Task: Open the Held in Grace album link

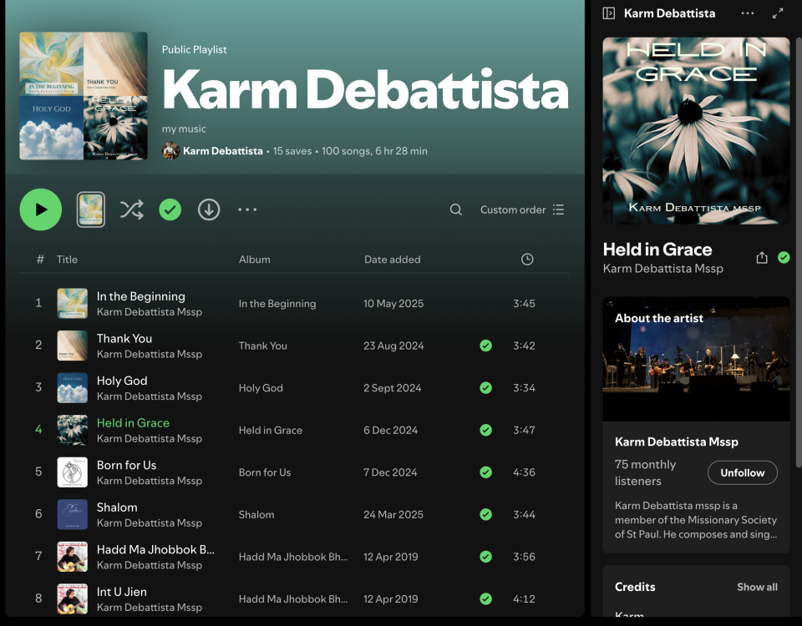Action: coord(271,431)
